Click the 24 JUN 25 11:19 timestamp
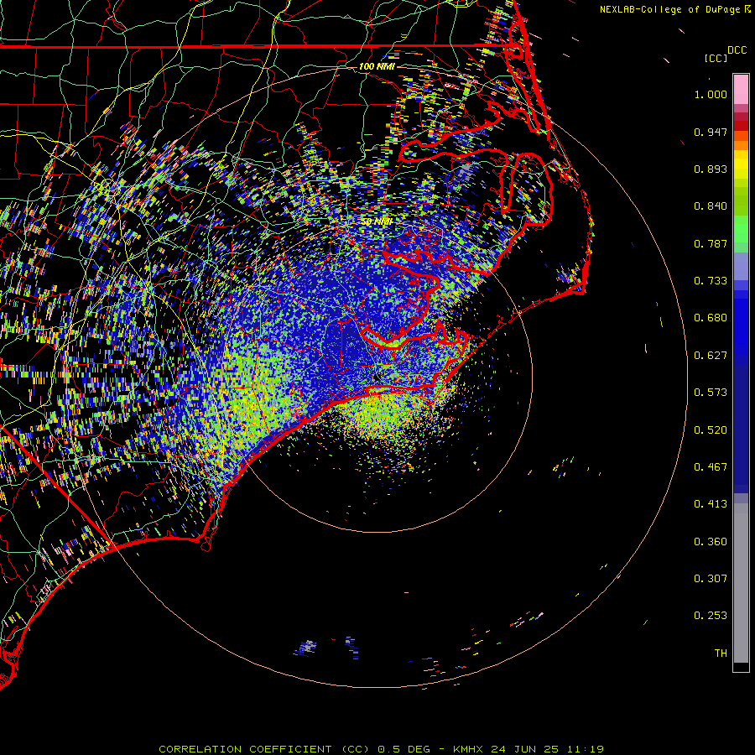755x755 pixels. [x=547, y=749]
